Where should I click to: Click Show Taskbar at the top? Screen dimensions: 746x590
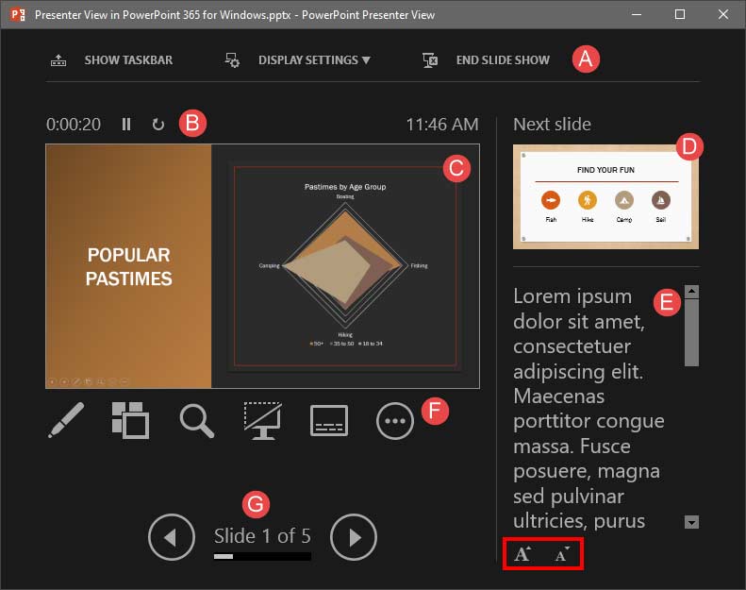(x=113, y=60)
